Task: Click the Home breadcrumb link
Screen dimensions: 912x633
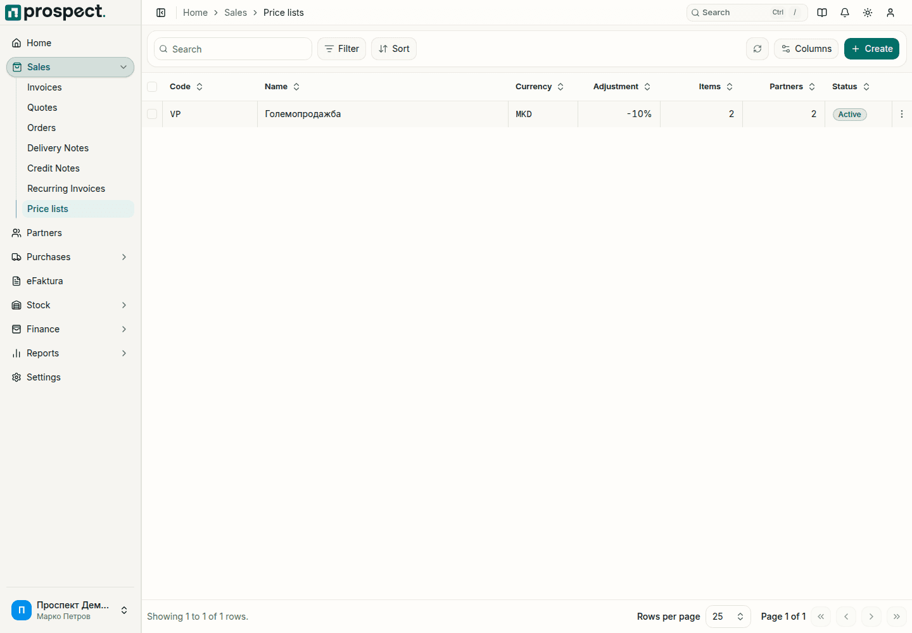Action: pyautogui.click(x=195, y=13)
